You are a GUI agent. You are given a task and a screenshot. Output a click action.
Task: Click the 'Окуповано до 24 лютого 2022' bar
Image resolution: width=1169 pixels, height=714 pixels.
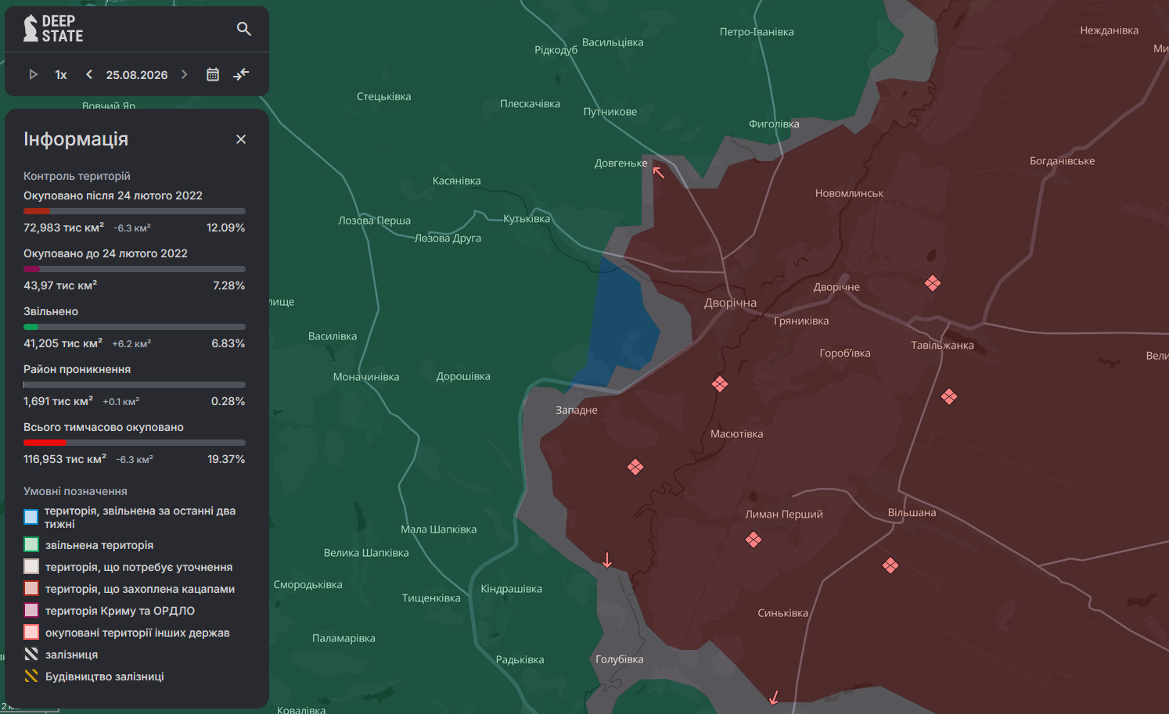click(135, 269)
